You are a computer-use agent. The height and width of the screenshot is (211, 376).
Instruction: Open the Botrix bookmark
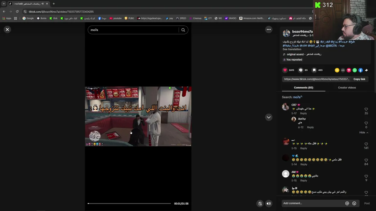tap(41, 18)
